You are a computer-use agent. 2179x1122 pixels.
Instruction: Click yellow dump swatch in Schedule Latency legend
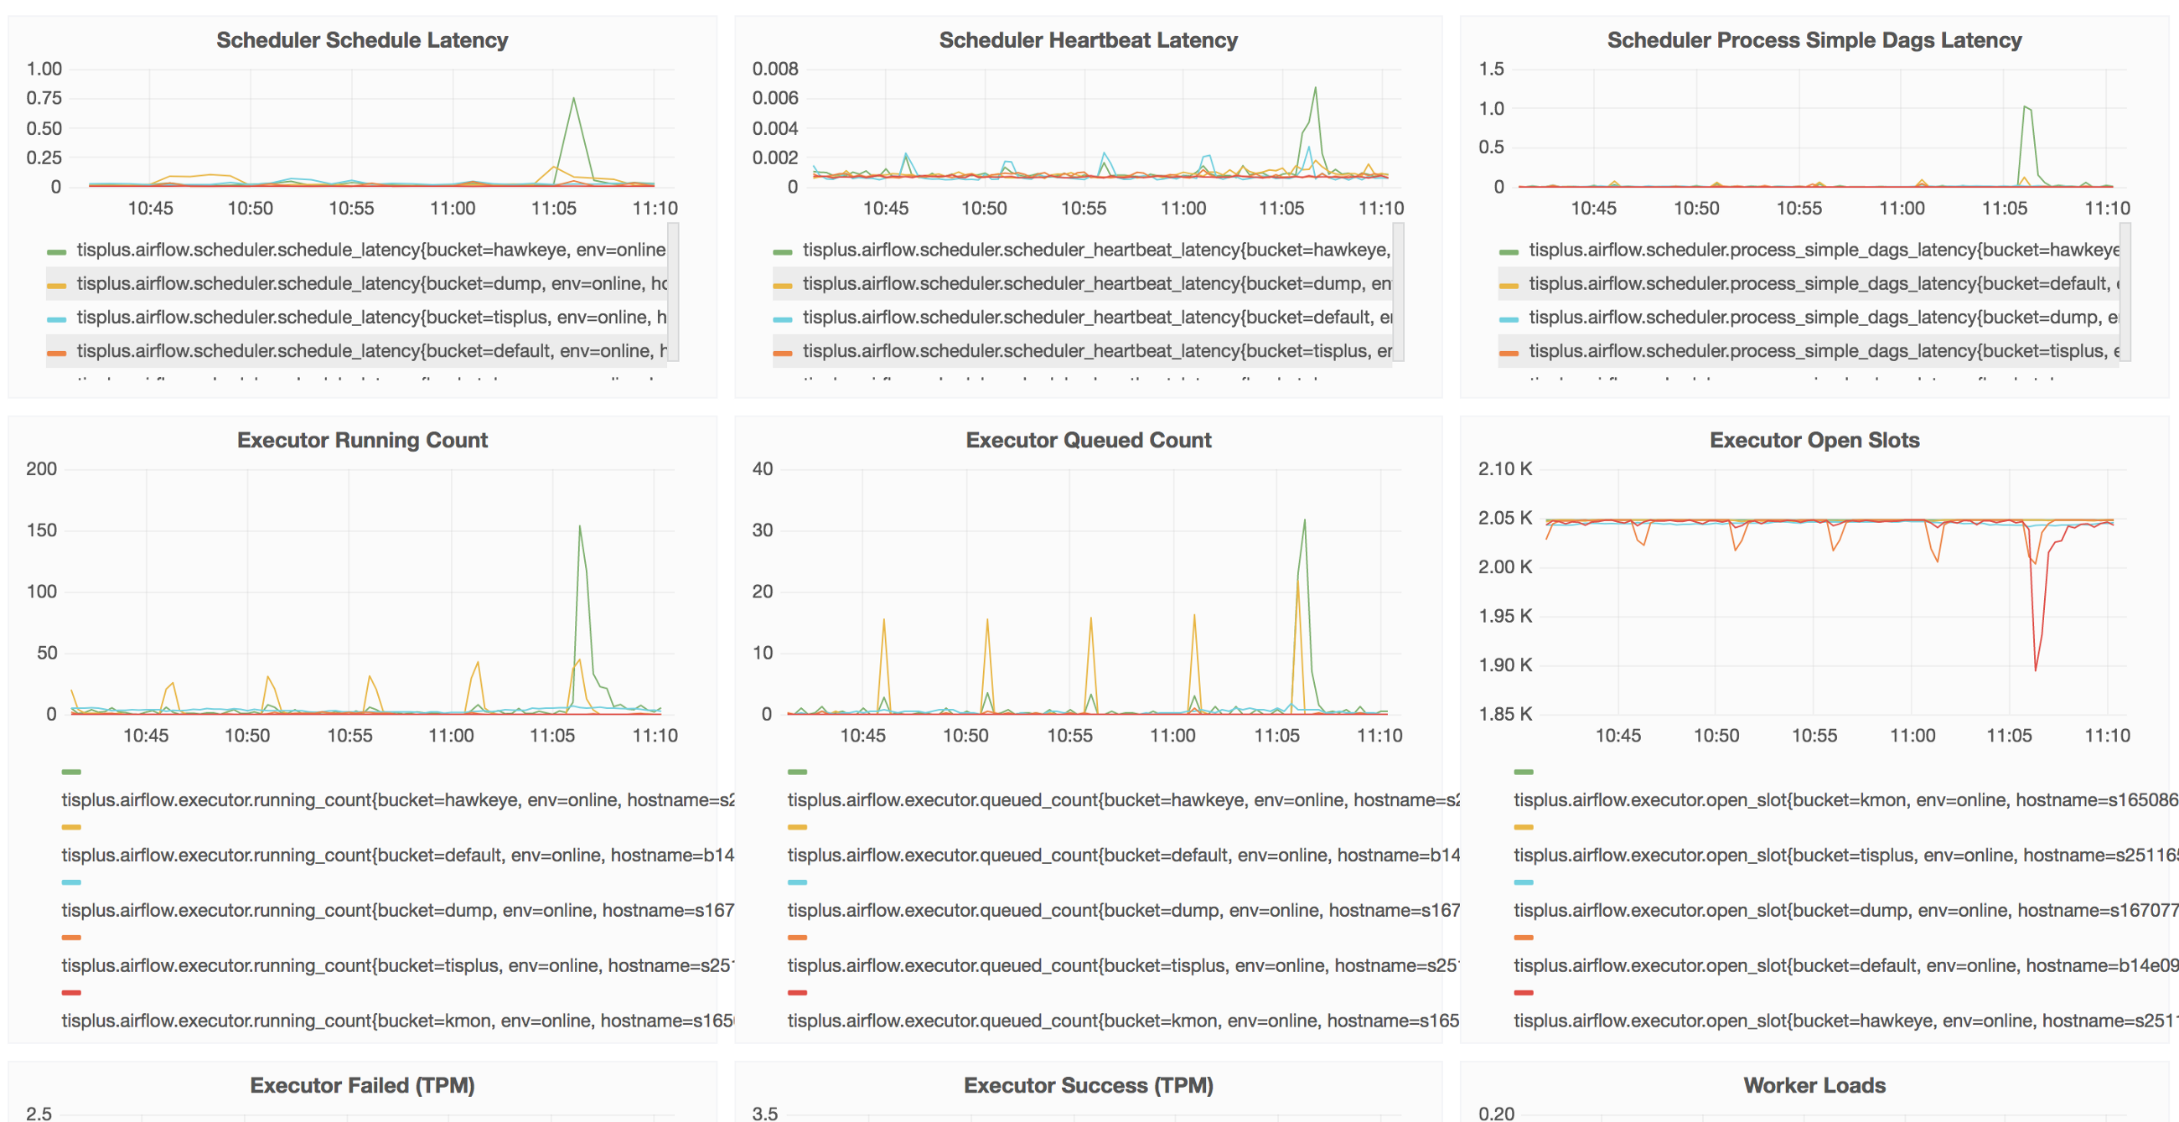[x=57, y=285]
